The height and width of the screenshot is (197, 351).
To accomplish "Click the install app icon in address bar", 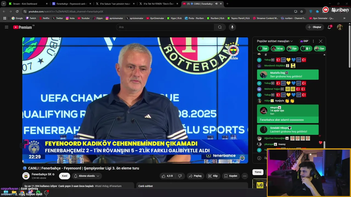I will pos(296,11).
